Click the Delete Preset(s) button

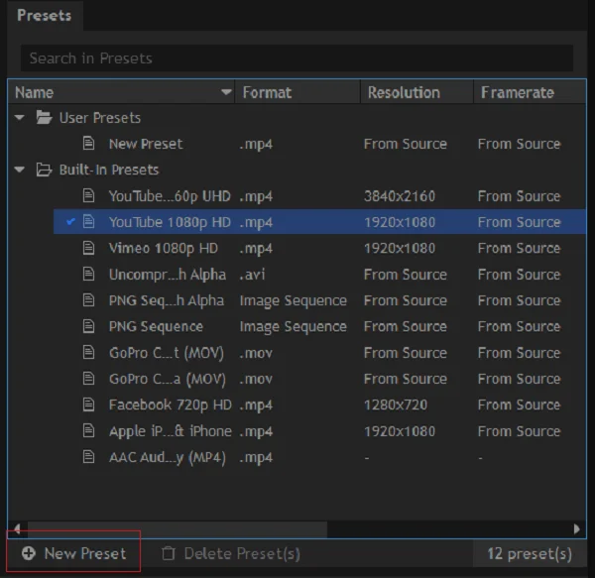click(231, 554)
